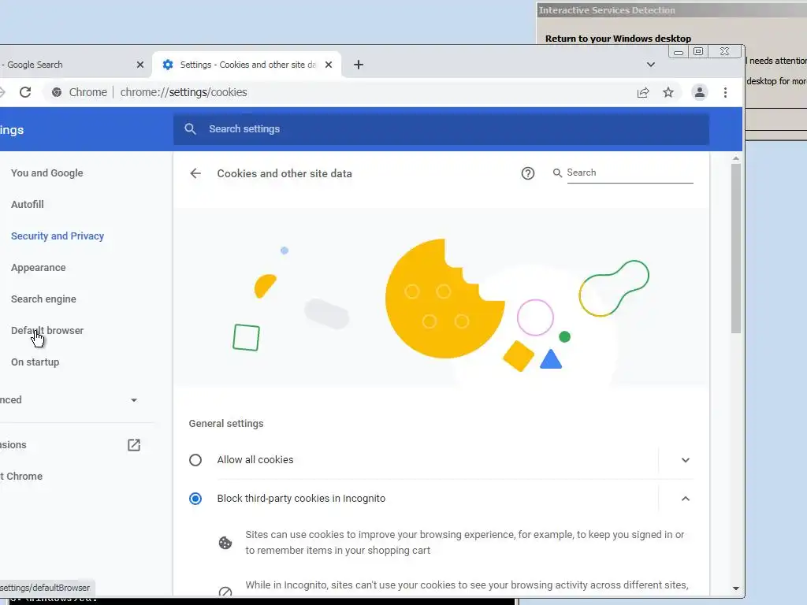Open Appearance settings section
The width and height of the screenshot is (807, 605).
[x=38, y=268]
